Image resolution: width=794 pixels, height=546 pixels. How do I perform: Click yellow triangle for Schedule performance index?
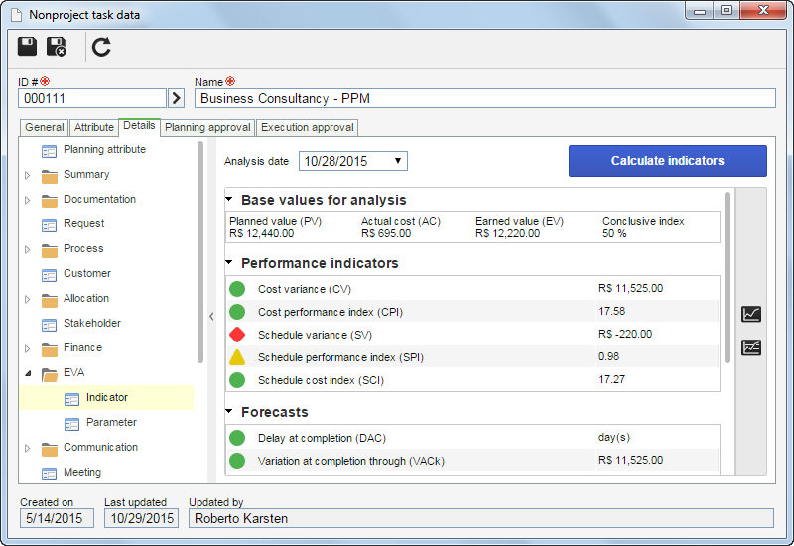(237, 357)
